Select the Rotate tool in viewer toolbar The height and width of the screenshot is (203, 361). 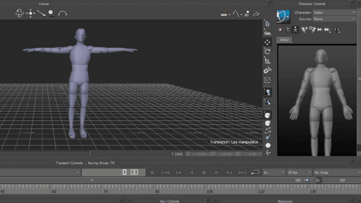coord(268,51)
